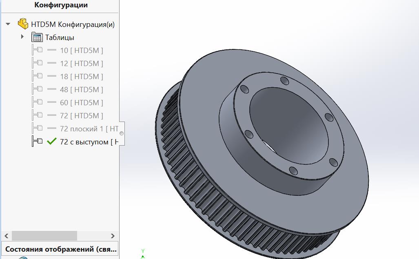Click the dash status mark of 72 плоский 1

click(x=51, y=128)
